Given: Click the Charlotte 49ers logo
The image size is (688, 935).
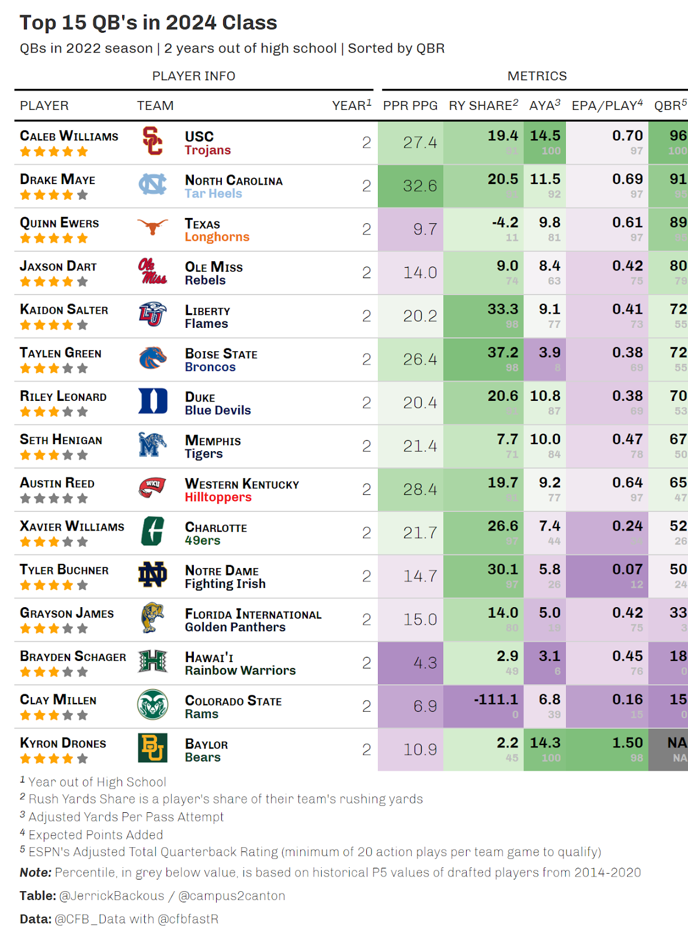Looking at the screenshot, I should (152, 532).
